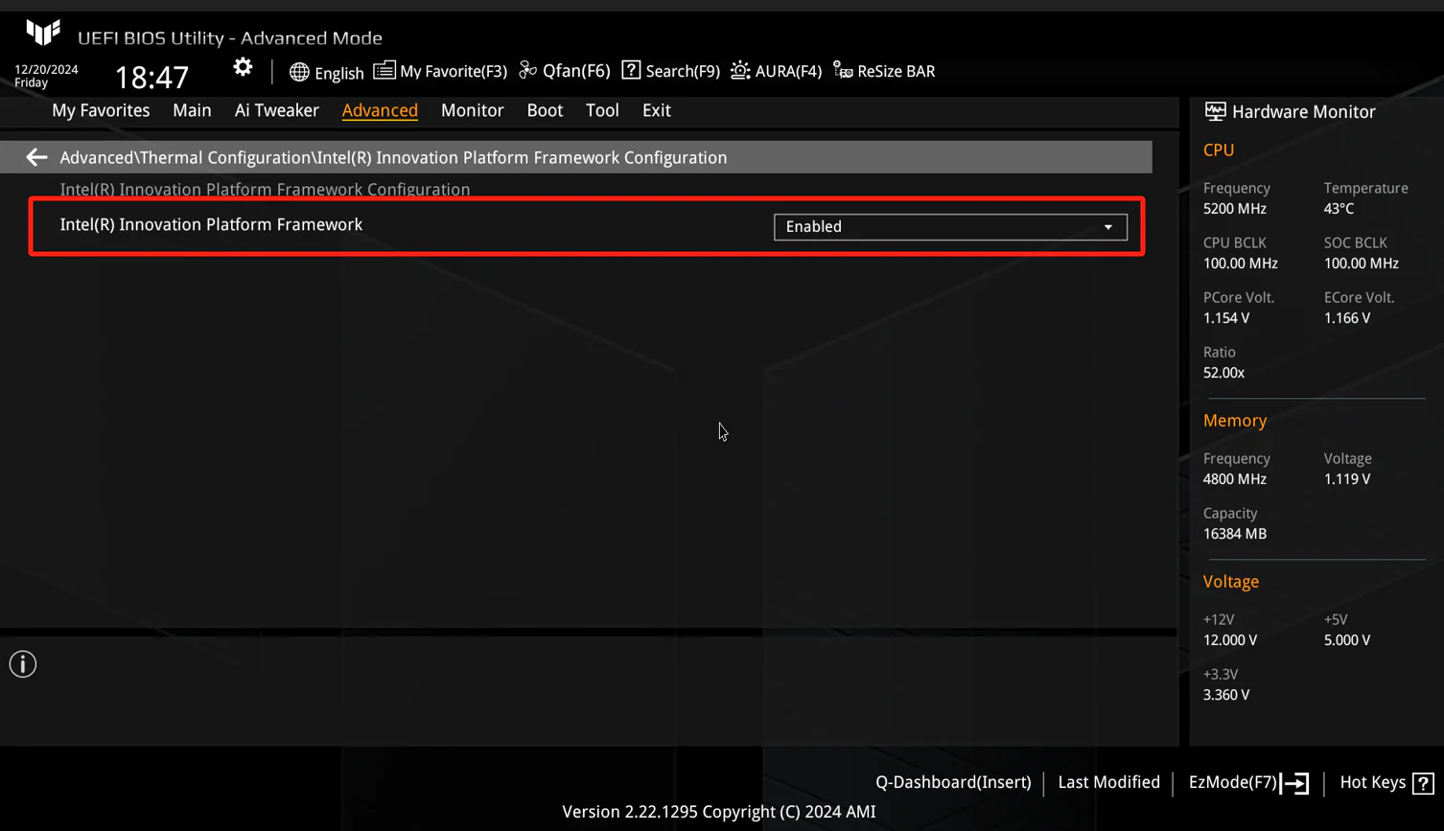This screenshot has height=831, width=1444.
Task: Click the back arrow in breadcrumb bar
Action: [x=36, y=157]
